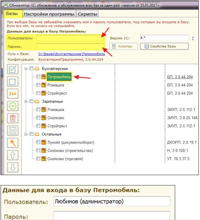Viewport: 200px width, 220px height.
Task: Click the question mark help link
Action: click(193, 38)
